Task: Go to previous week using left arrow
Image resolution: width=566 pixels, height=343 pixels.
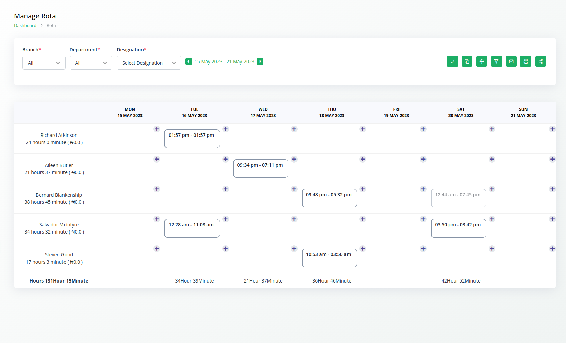Action: [189, 62]
